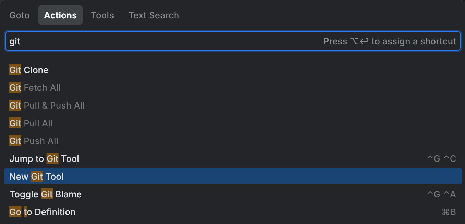The width and height of the screenshot is (465, 224).
Task: Click the ⌘B shortcut badge
Action: (x=448, y=212)
